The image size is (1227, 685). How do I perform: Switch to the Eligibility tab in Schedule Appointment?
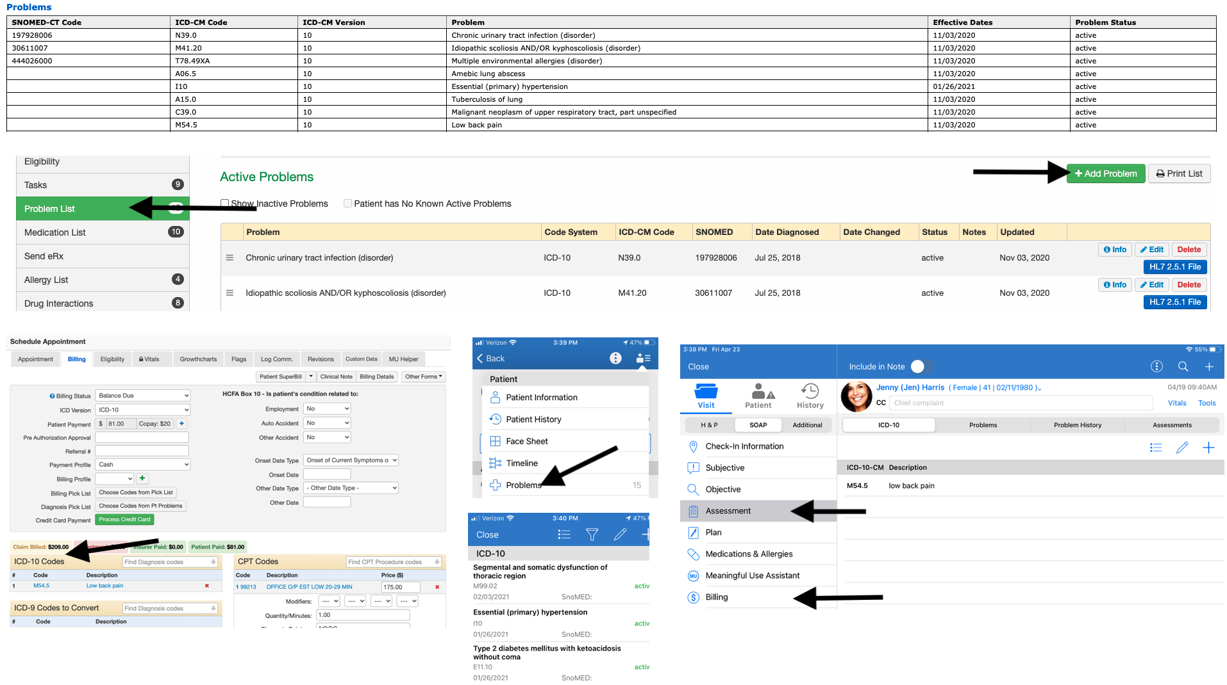pos(112,359)
